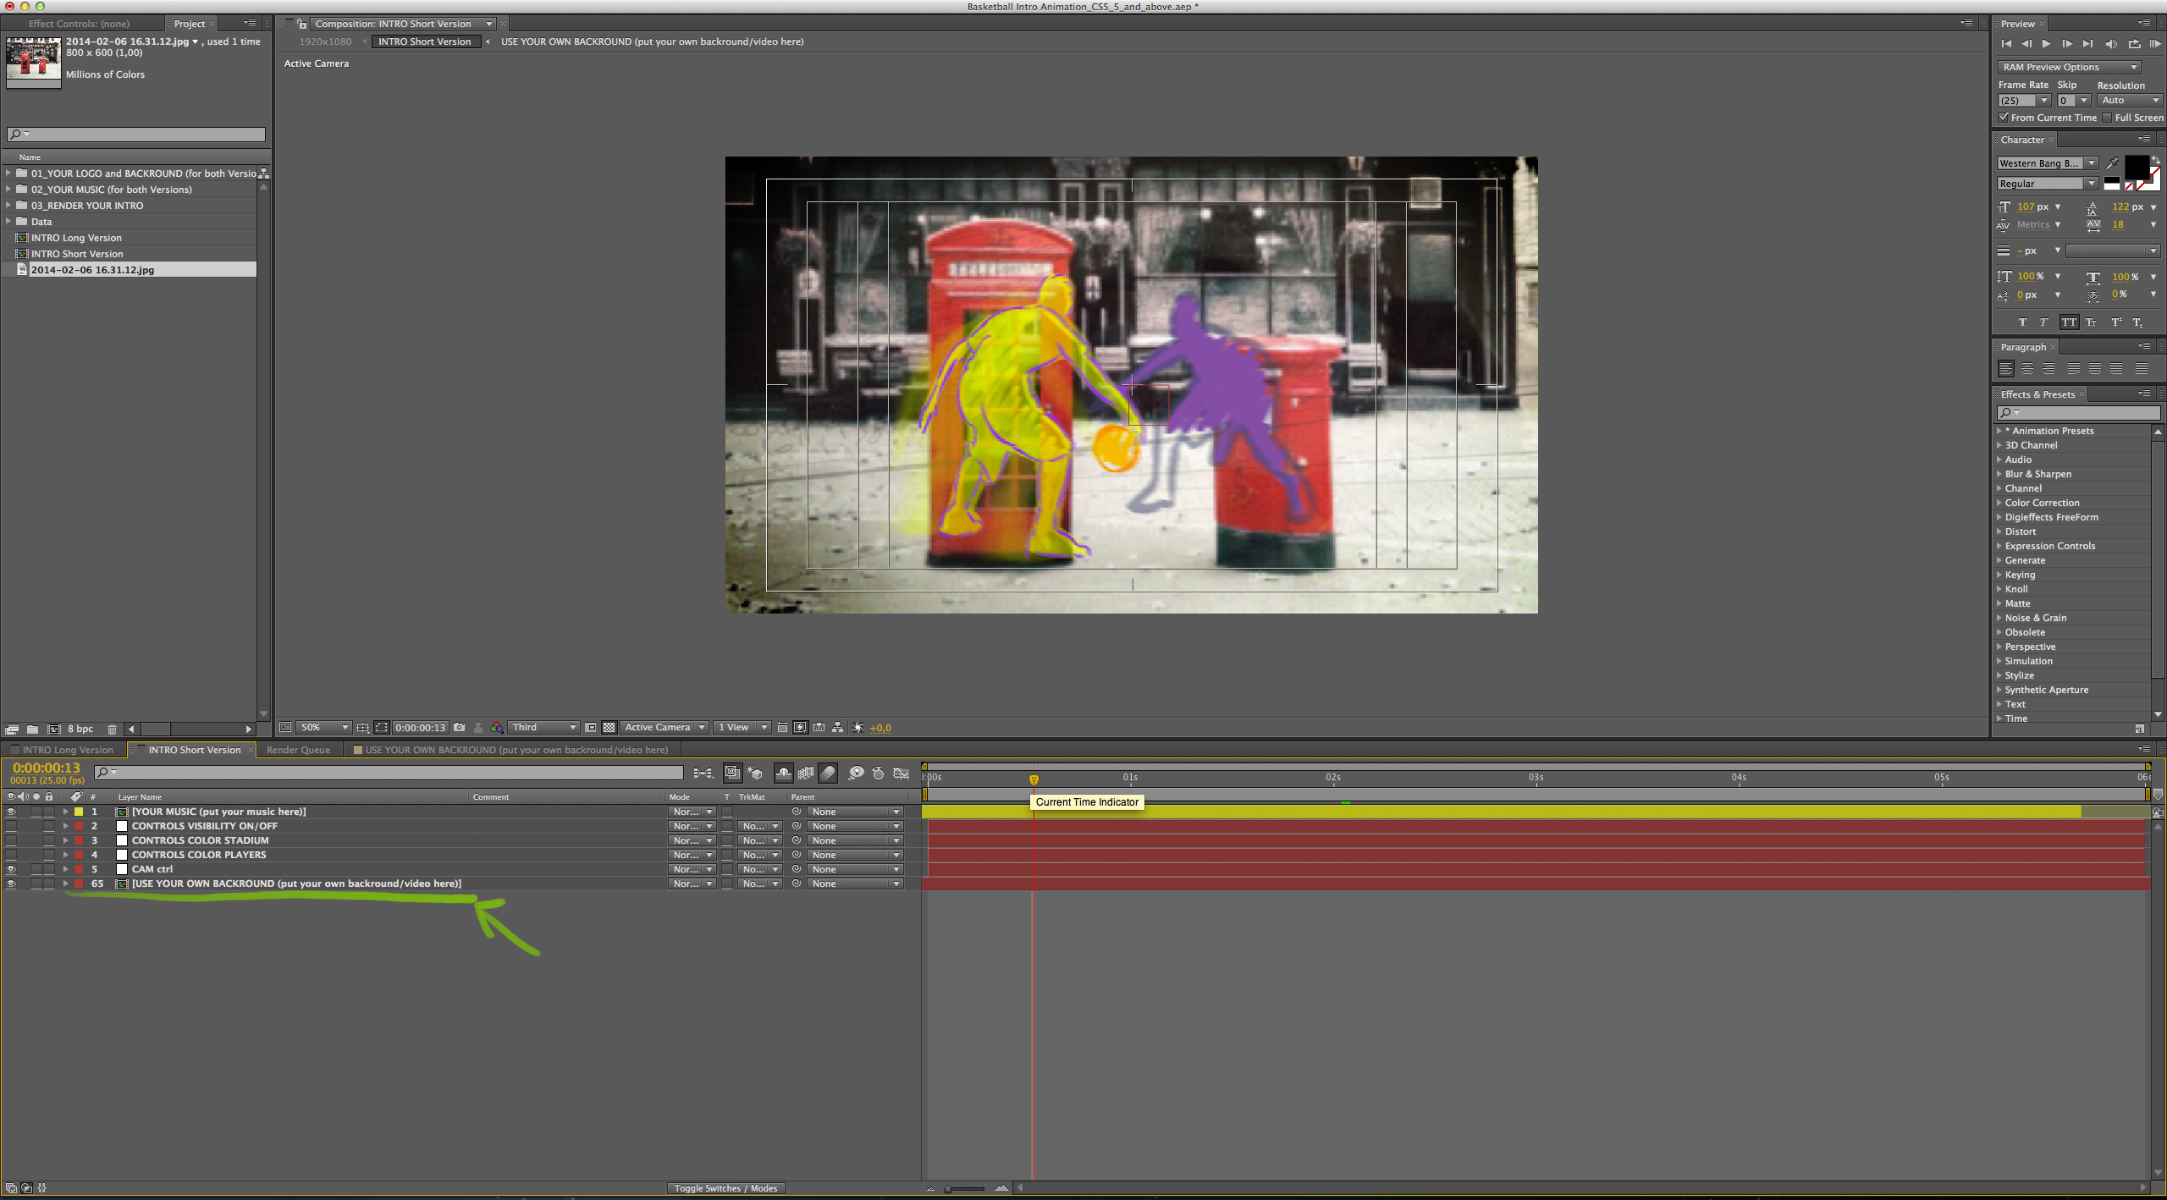Uncheck From Current Time checkbox
The image size is (2167, 1200).
[x=2004, y=118]
